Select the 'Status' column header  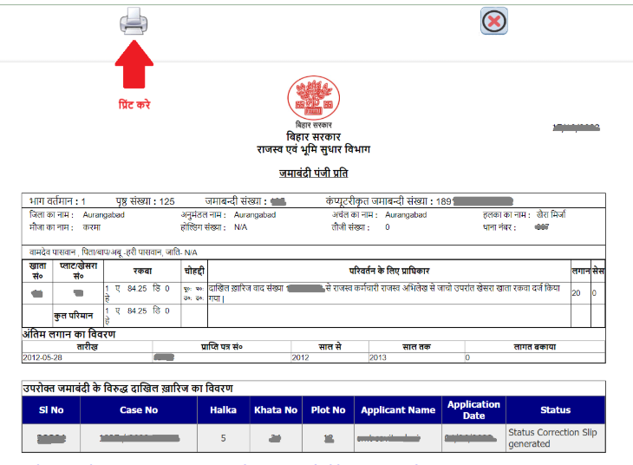pos(555,409)
